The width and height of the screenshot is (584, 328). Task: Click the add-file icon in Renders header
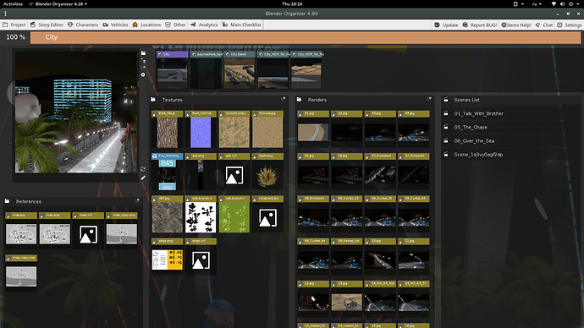429,99
